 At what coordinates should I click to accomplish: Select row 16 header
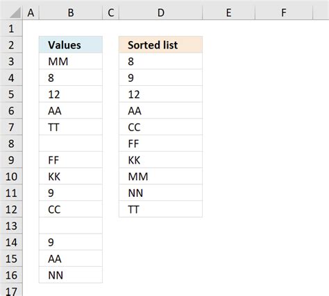tap(11, 275)
